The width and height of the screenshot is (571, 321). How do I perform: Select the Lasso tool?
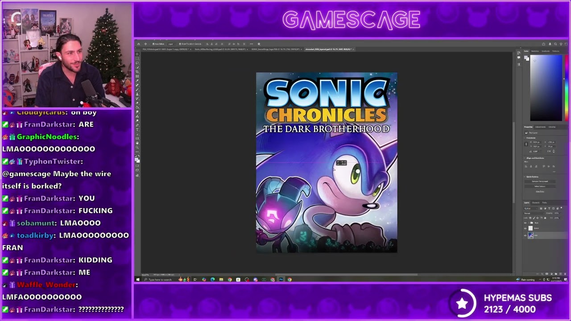click(x=137, y=63)
